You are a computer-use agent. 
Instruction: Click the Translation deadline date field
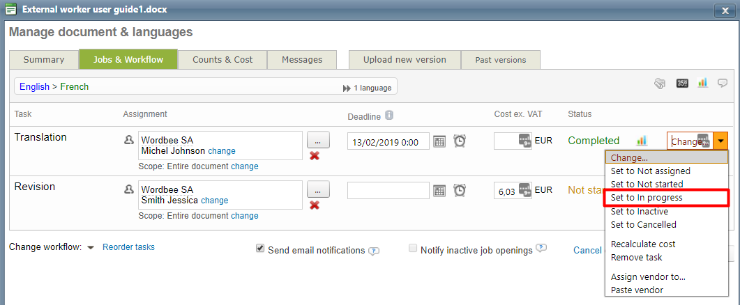(388, 141)
